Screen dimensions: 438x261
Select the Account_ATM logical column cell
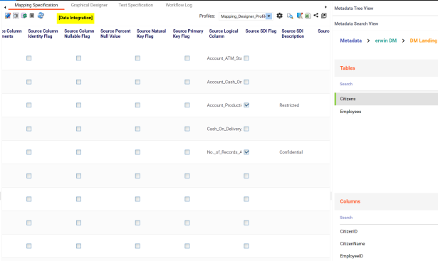pos(224,58)
